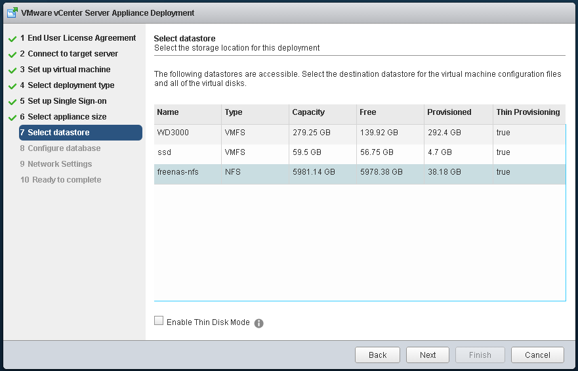Click the green checkmark for Connect to target server
The width and height of the screenshot is (578, 371).
pos(12,55)
